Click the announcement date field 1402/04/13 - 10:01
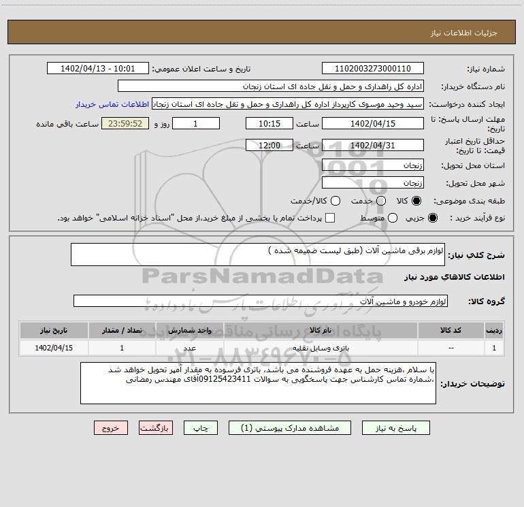Image resolution: width=524 pixels, height=507 pixels. coord(98,68)
